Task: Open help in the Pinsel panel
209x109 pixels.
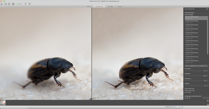Action: click(x=207, y=9)
